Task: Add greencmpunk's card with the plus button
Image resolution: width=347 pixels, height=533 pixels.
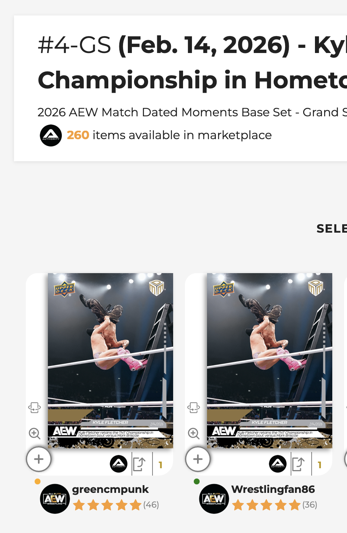Action: 39,459
